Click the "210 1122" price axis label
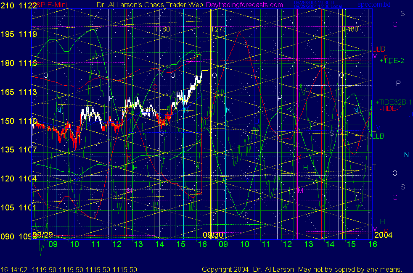This screenshot has height=273, width=413. point(19,5)
